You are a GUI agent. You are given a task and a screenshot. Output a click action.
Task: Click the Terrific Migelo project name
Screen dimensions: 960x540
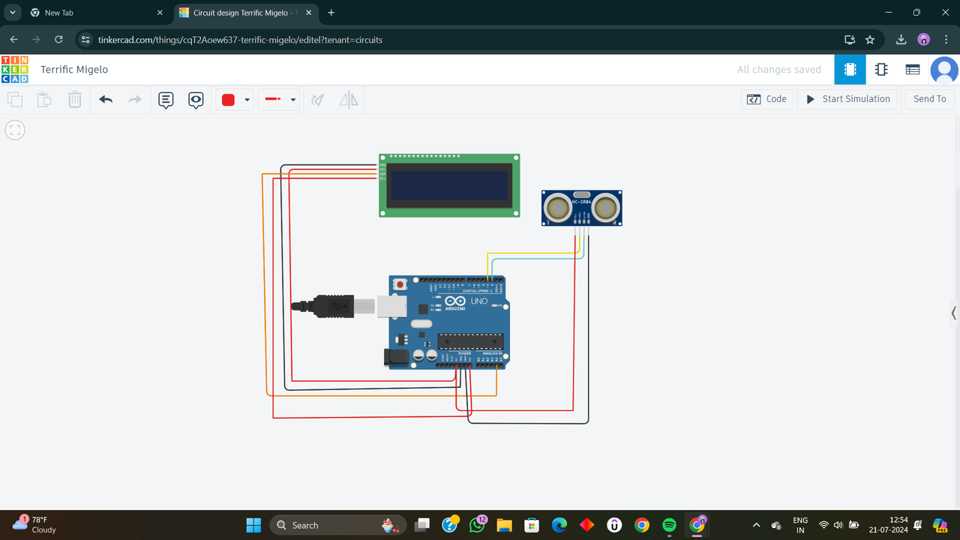[74, 69]
